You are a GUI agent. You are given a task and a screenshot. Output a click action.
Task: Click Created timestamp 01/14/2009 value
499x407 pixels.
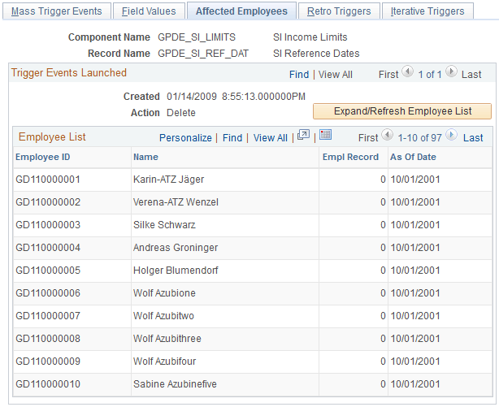(236, 97)
